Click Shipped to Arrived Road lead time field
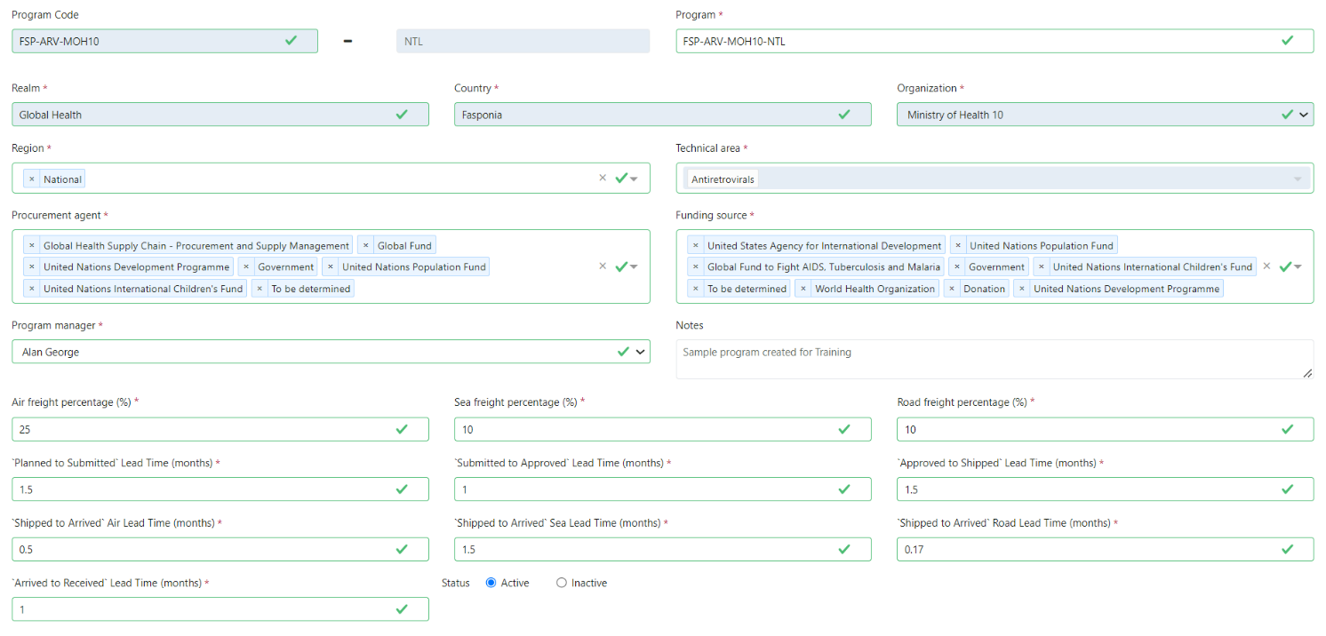This screenshot has width=1326, height=636. (1105, 549)
